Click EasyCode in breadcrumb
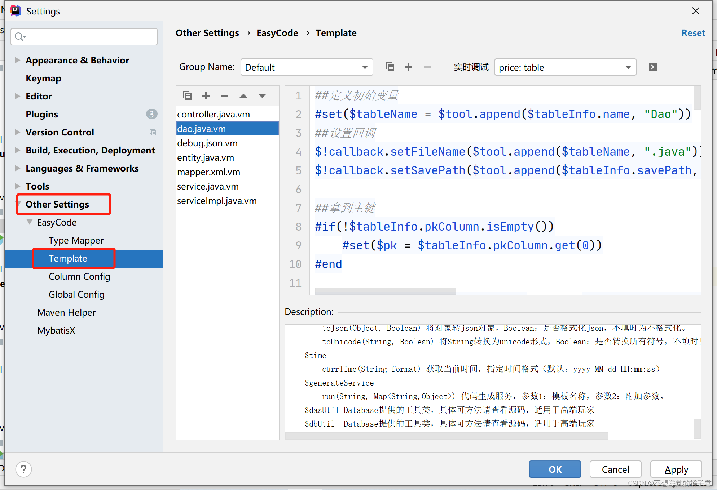 277,33
